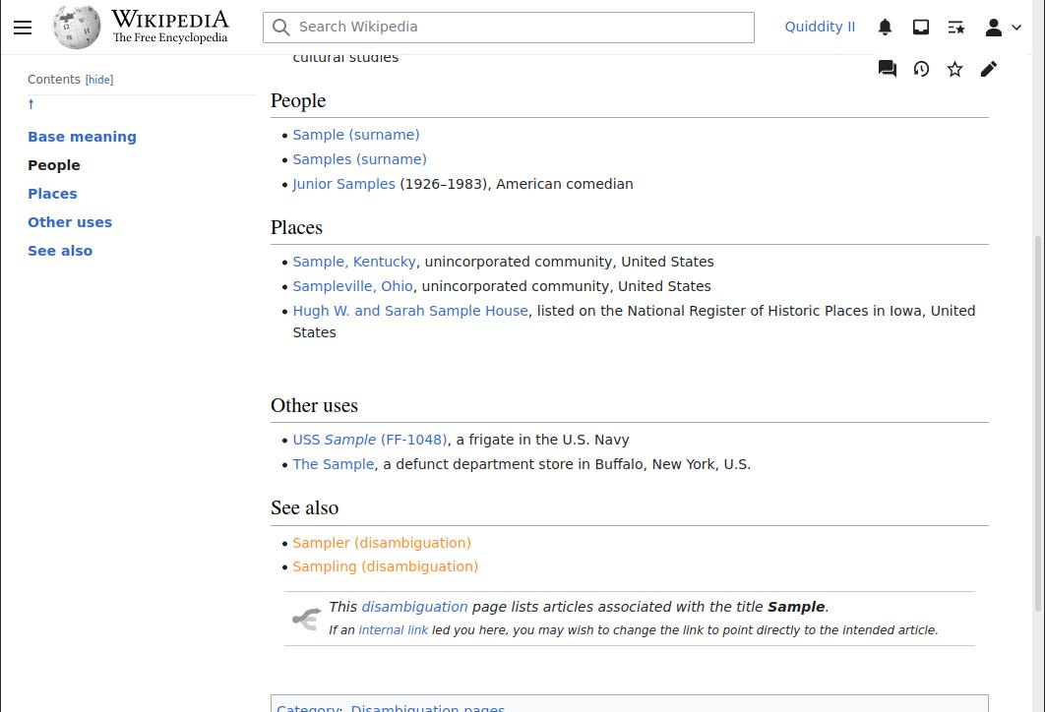Open the watchlist icon

(956, 28)
